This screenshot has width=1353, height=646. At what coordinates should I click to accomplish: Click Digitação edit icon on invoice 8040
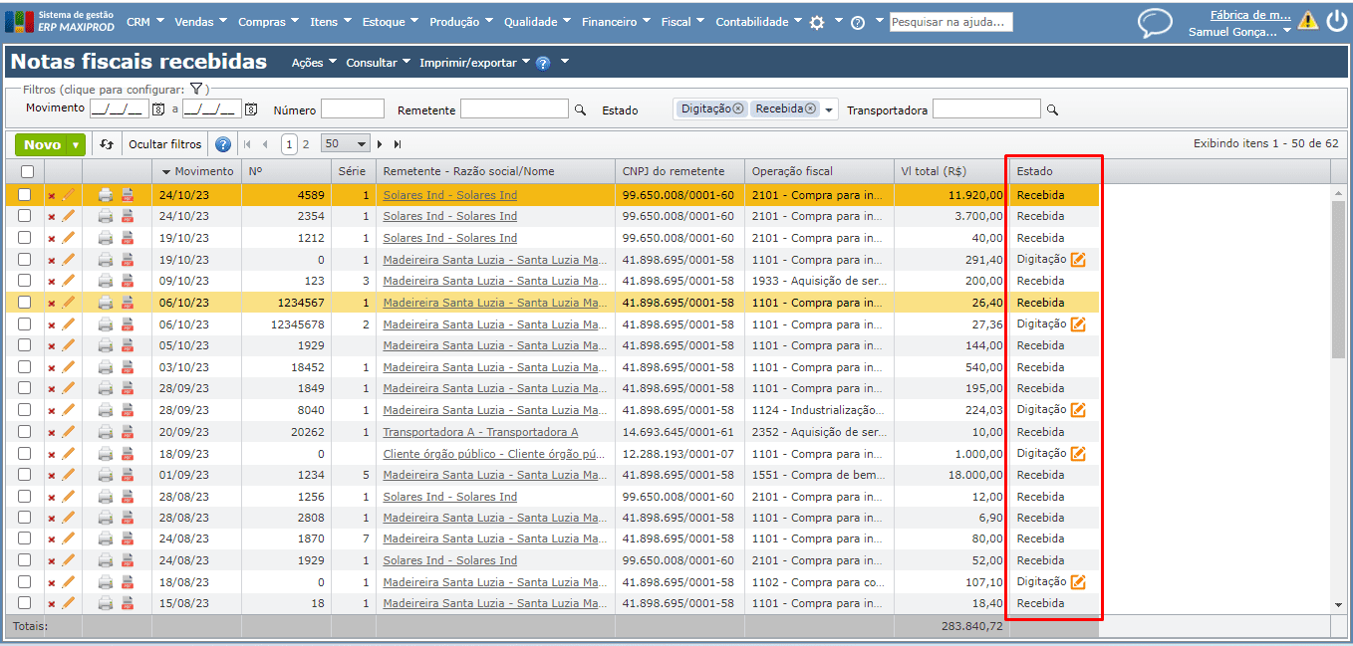(1078, 409)
